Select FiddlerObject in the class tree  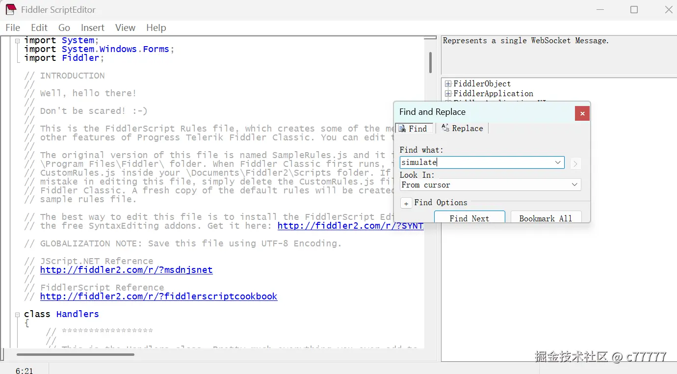[482, 84]
